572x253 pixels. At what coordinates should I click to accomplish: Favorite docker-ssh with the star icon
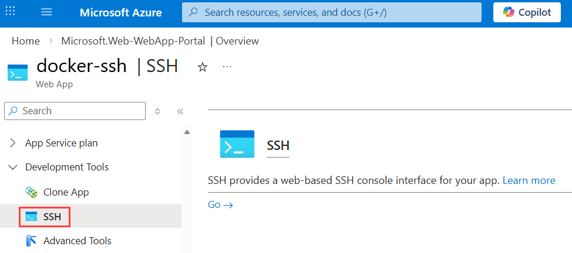(203, 67)
